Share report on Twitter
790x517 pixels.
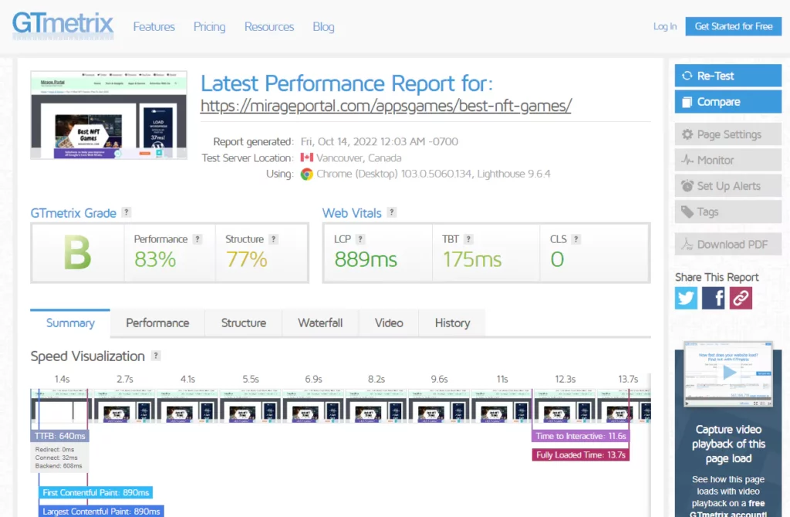[686, 298]
